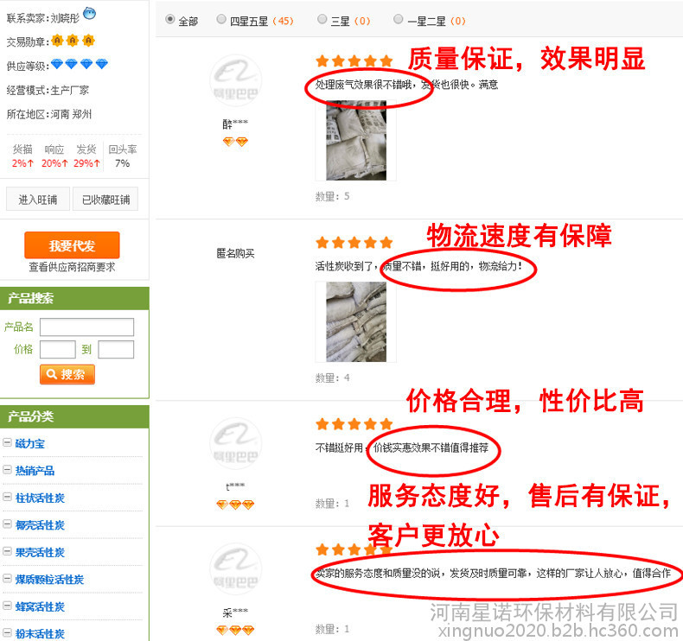Click the orange 我要代发 button
683x641 pixels.
coord(72,245)
